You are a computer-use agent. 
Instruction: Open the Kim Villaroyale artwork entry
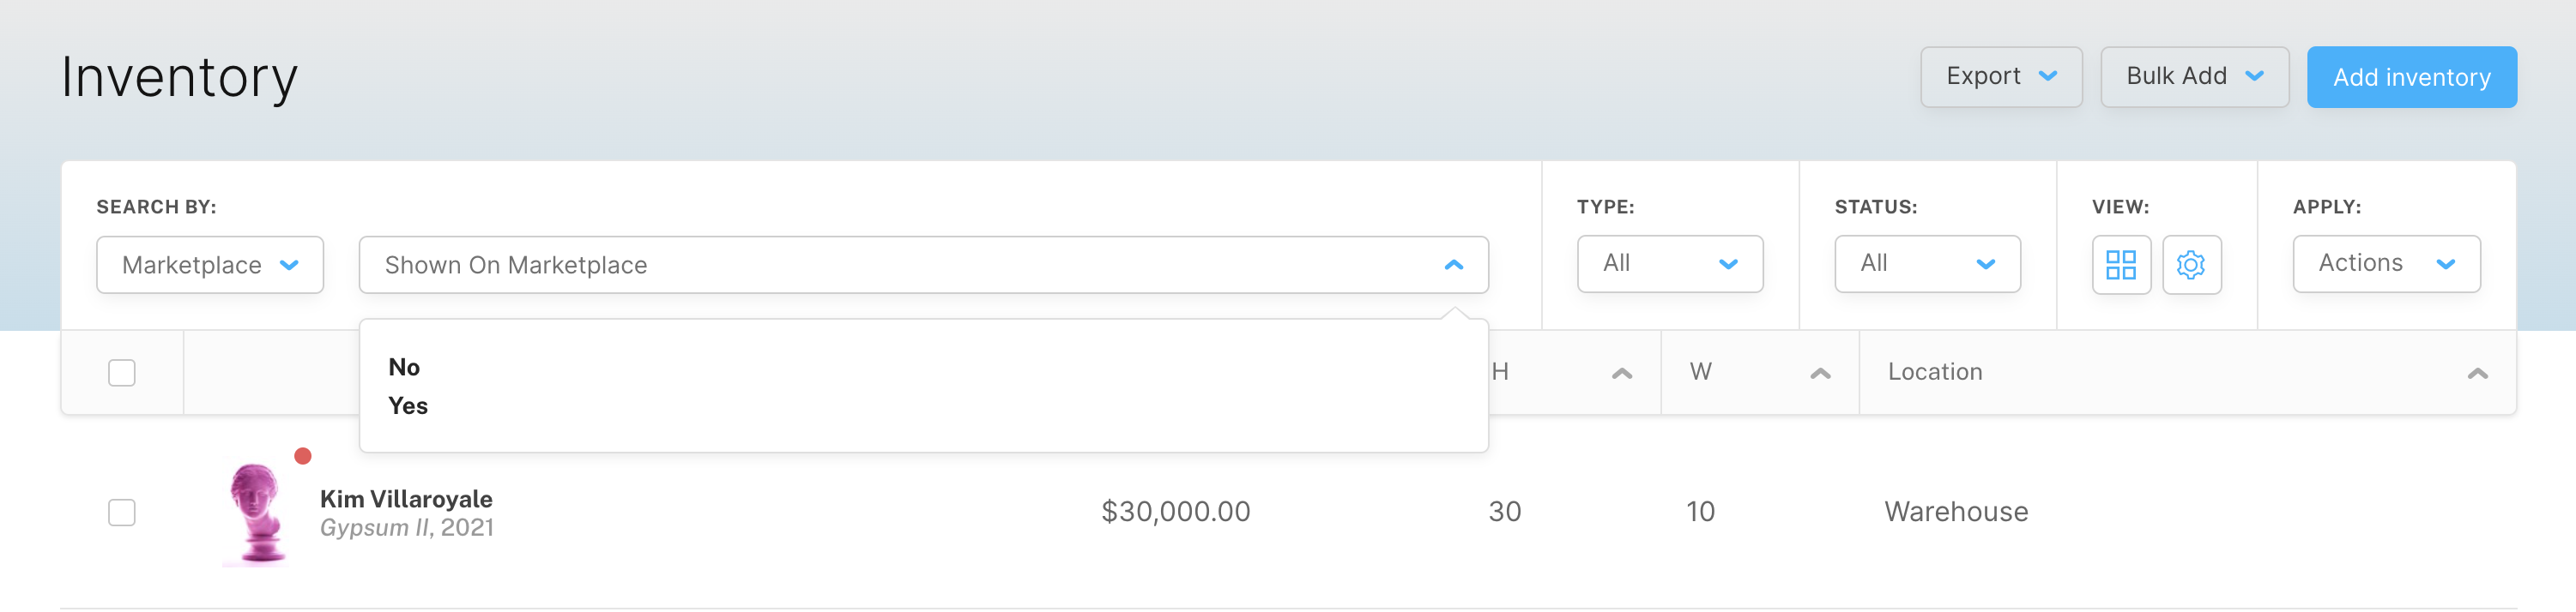[x=406, y=498]
